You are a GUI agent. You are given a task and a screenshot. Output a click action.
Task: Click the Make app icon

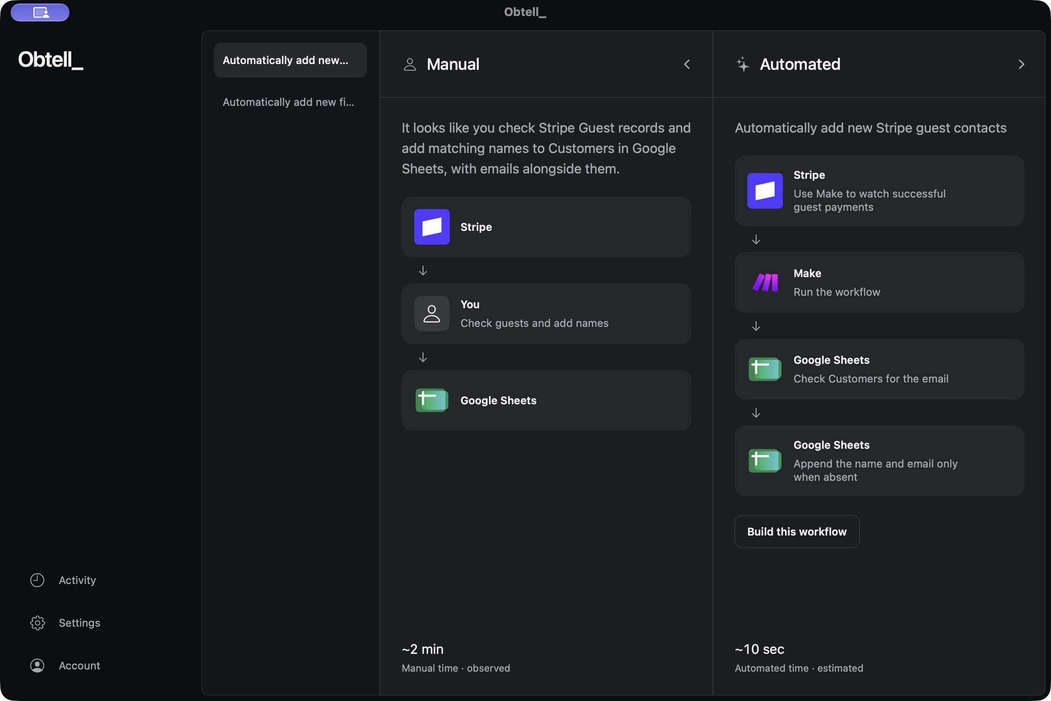click(765, 282)
